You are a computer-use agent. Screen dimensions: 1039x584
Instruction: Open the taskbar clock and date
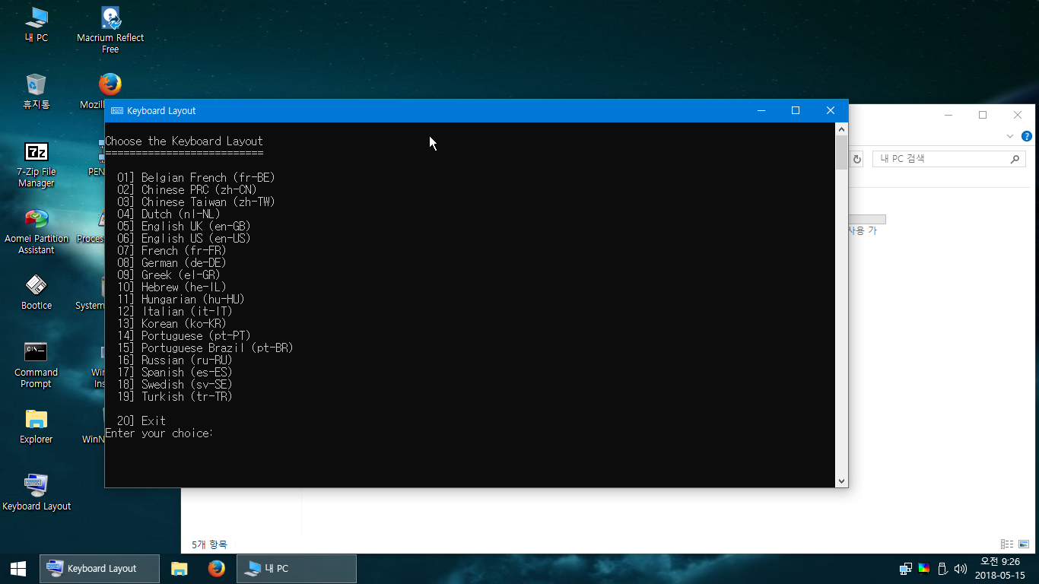click(999, 568)
